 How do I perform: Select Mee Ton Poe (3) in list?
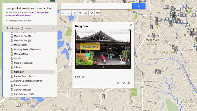point(32,40)
